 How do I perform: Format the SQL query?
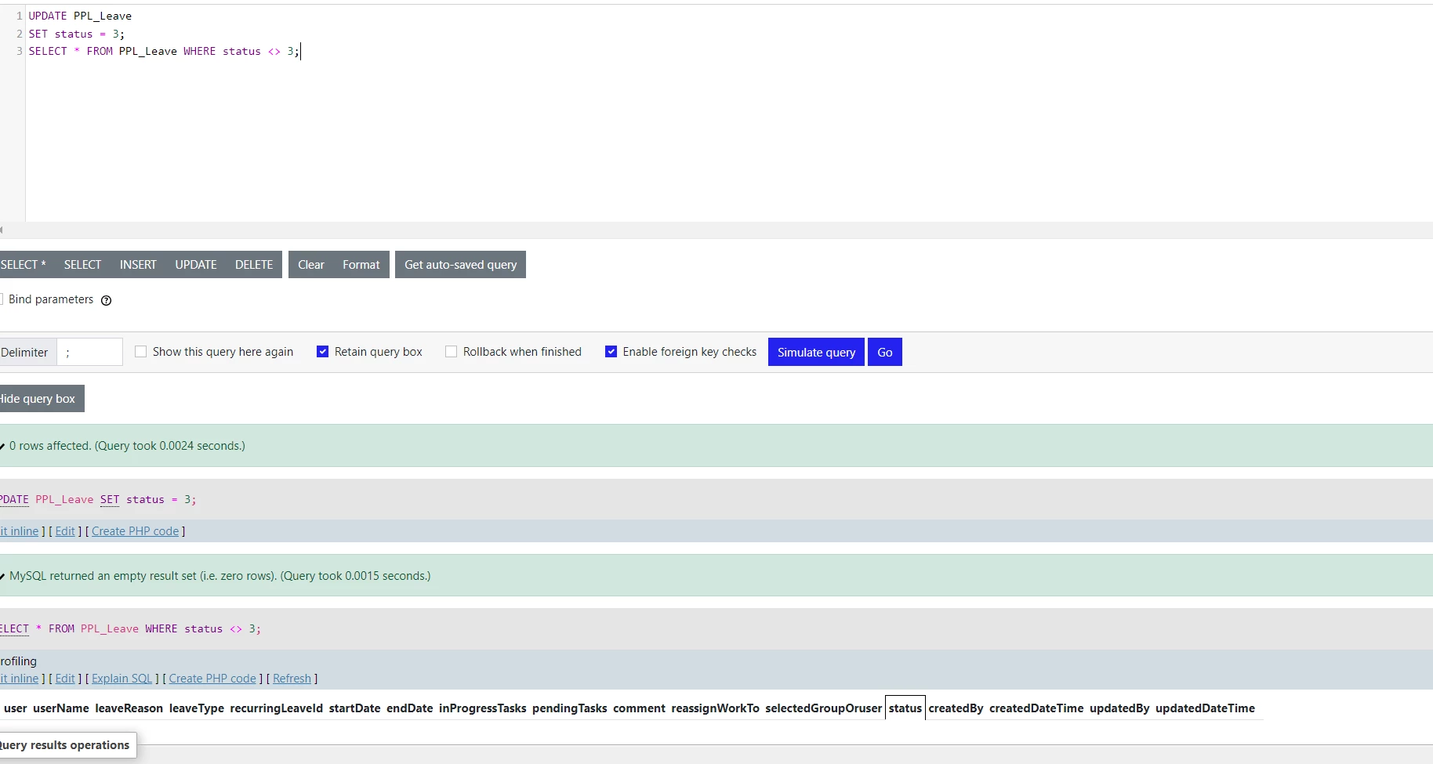click(361, 265)
